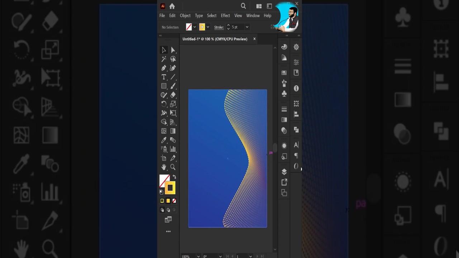Select the Rectangle tool
Screen dimensions: 459x258
click(x=164, y=86)
